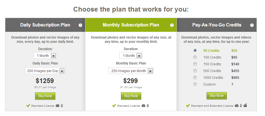
Task: Select the Custom credits radio button
Action: point(195,84)
